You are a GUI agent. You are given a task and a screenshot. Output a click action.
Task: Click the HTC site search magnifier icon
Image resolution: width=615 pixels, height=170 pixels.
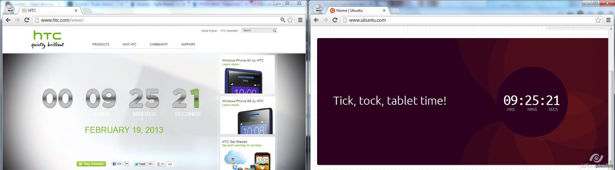pos(274,31)
